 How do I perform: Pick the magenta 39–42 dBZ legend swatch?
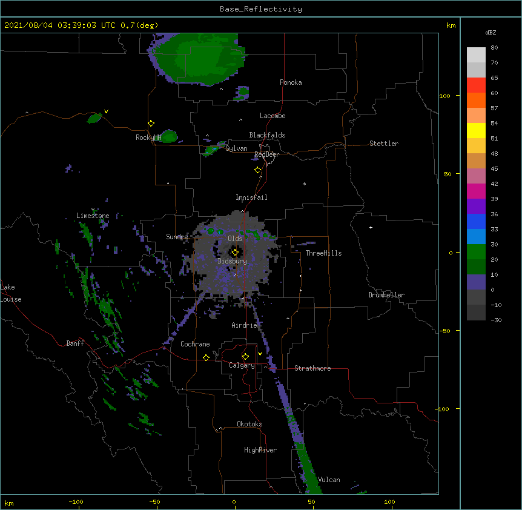pyautogui.click(x=476, y=191)
